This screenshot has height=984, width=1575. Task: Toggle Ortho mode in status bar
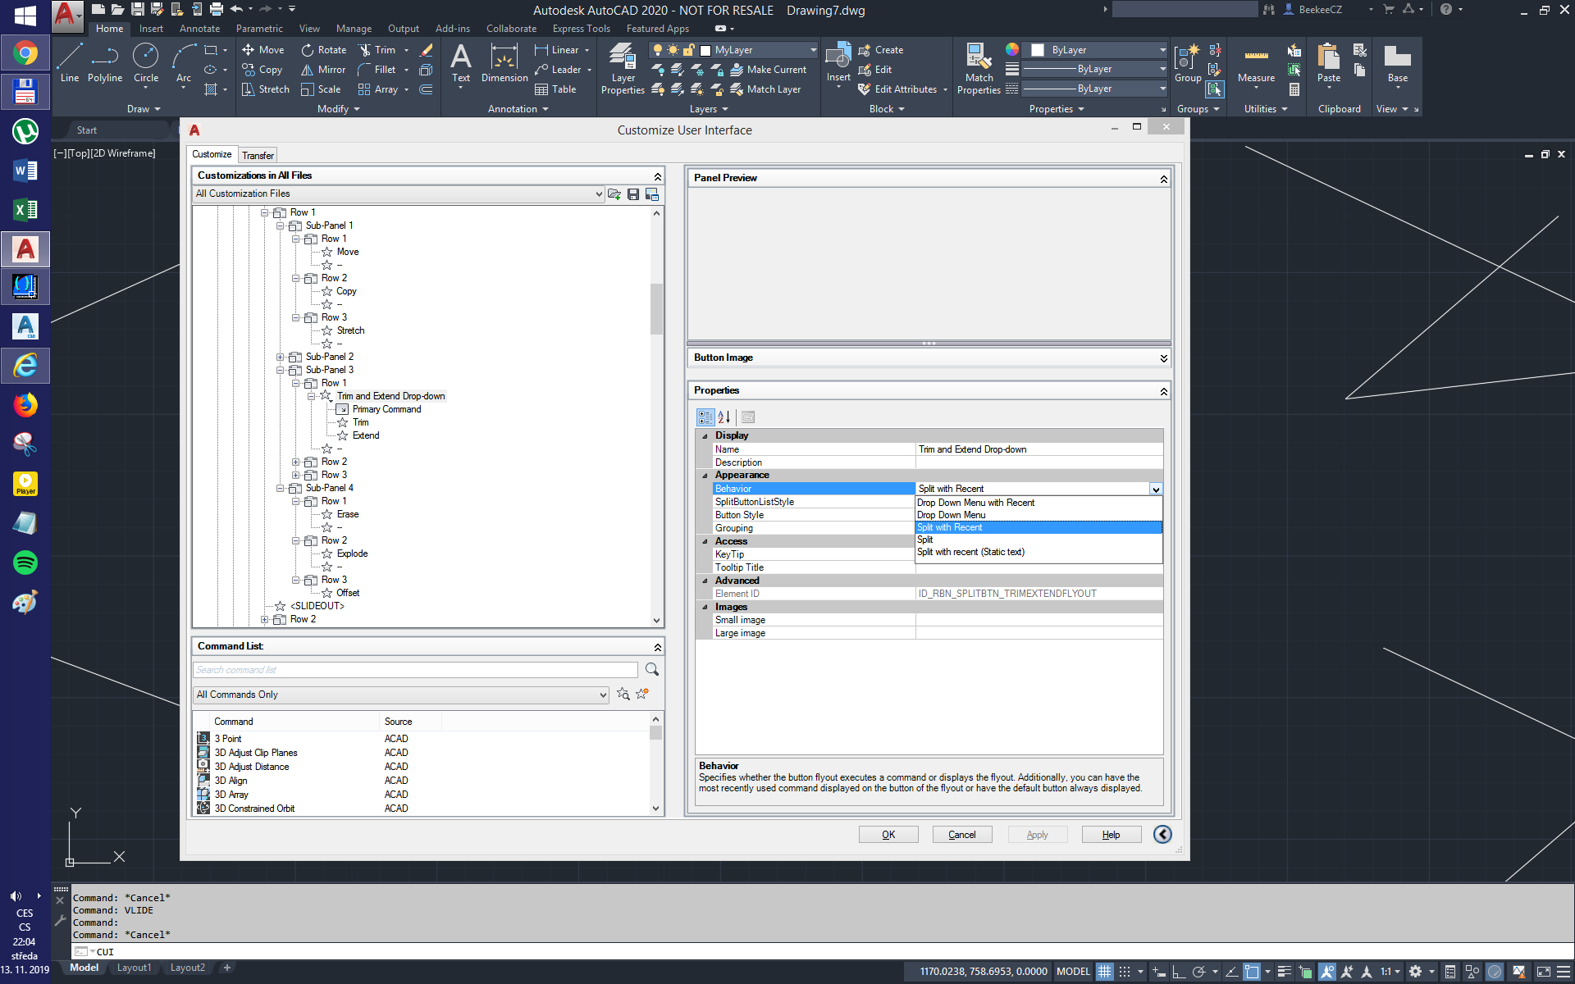click(x=1179, y=972)
